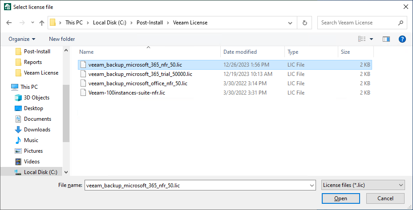Open Pictures in navigation pane
This screenshot has height=210, width=413.
(29, 151)
